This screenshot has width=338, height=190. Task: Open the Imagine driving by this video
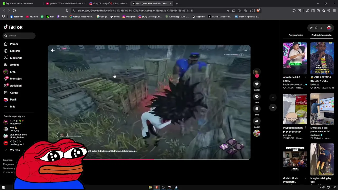[322, 159]
